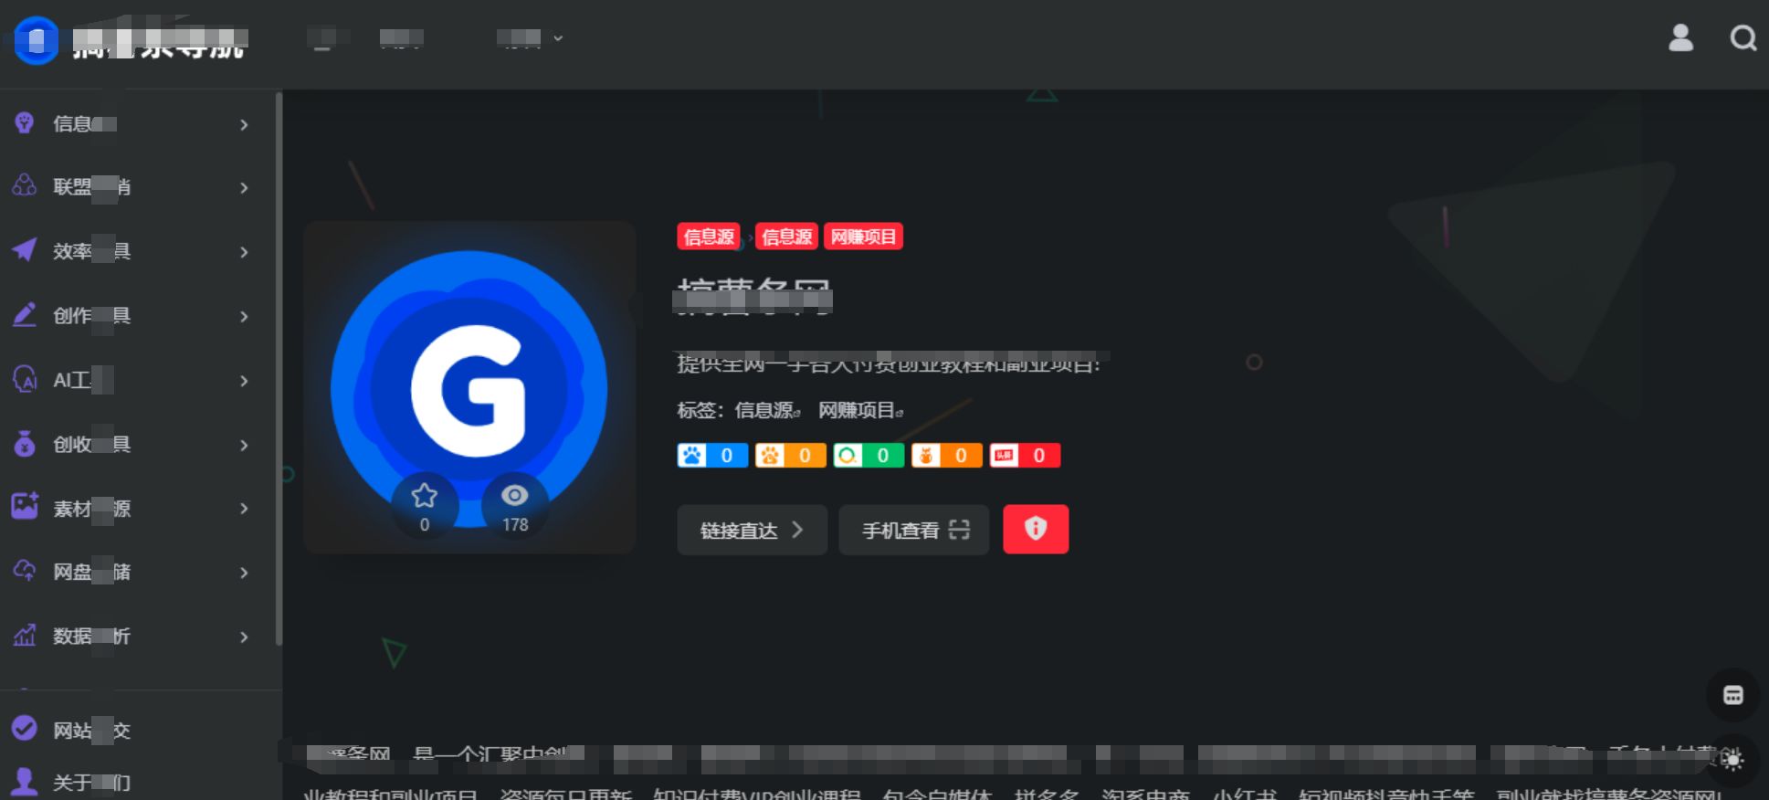The height and width of the screenshot is (800, 1769).
Task: Click the pencil icon for 创作
Action: (x=25, y=315)
